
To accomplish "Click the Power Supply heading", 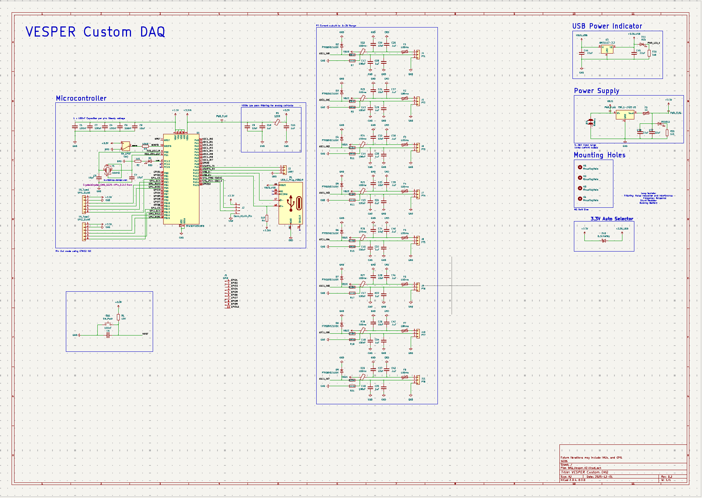I will 597,91.
